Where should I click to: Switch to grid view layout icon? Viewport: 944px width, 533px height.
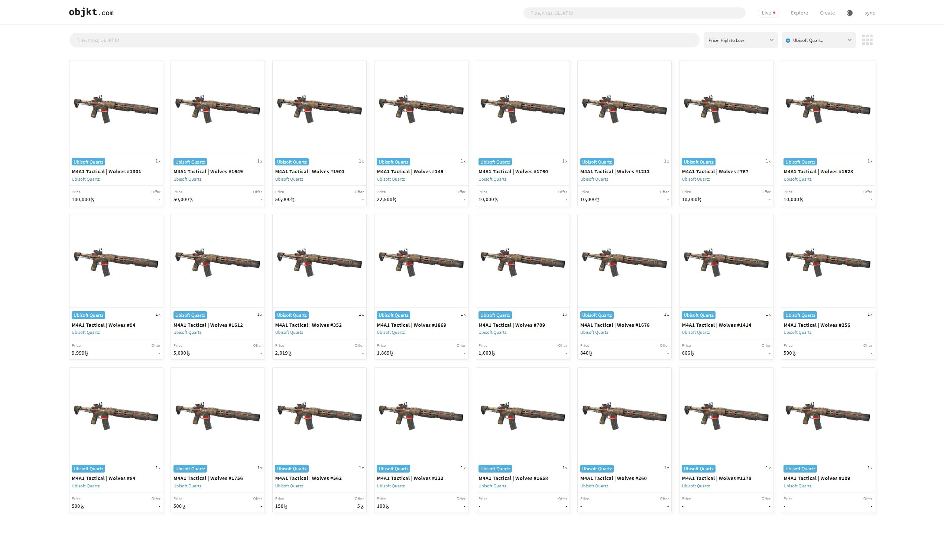867,40
